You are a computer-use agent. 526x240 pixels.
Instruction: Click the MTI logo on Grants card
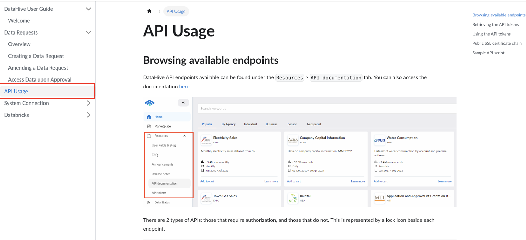(379, 198)
